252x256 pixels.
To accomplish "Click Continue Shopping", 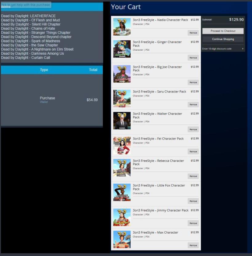I will [x=222, y=39].
